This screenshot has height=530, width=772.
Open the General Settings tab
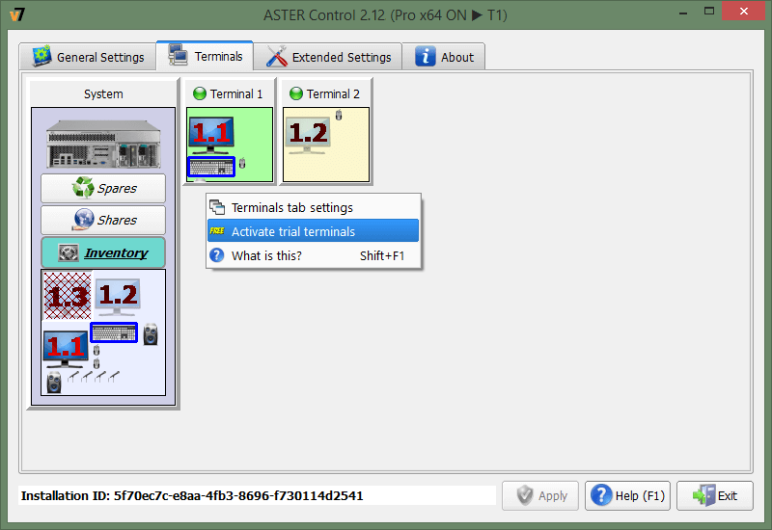[88, 57]
